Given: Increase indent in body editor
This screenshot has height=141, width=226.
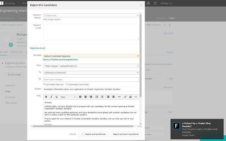Looking at the screenshot, I should click(113, 97).
